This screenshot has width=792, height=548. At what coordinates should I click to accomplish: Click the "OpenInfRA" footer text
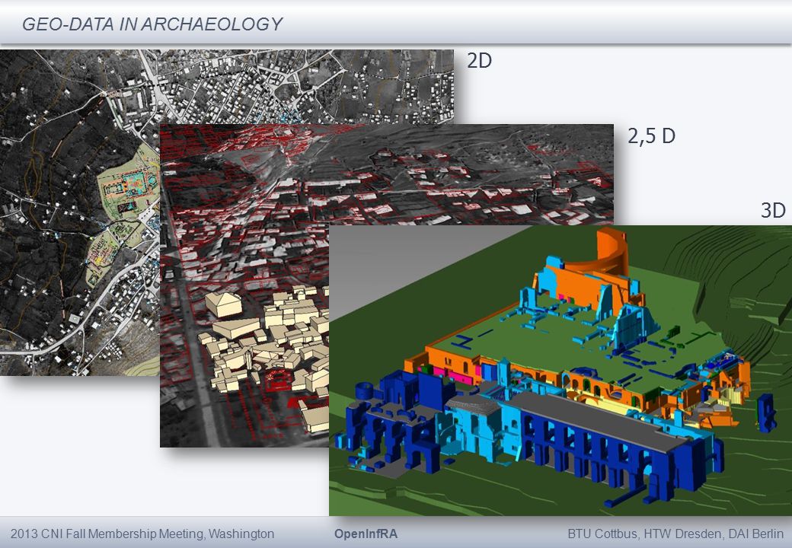point(366,534)
